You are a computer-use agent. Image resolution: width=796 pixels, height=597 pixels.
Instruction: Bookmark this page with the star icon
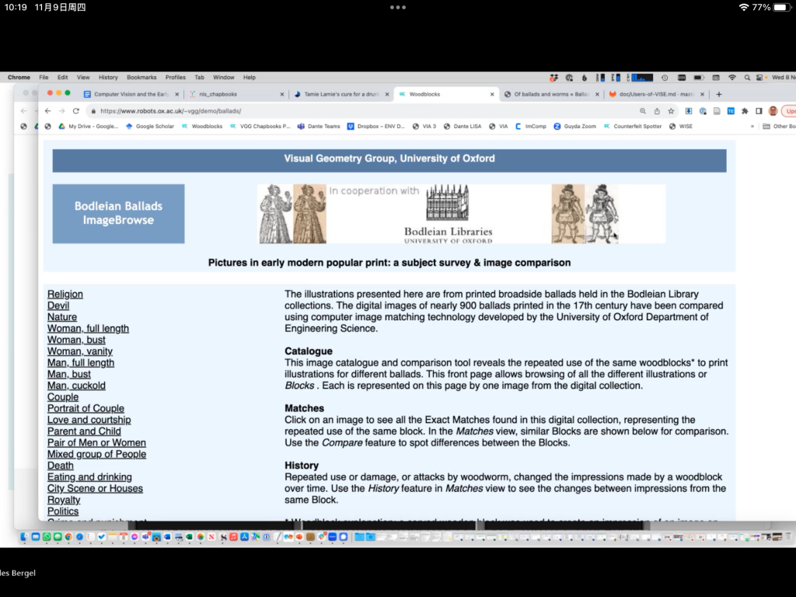[671, 111]
